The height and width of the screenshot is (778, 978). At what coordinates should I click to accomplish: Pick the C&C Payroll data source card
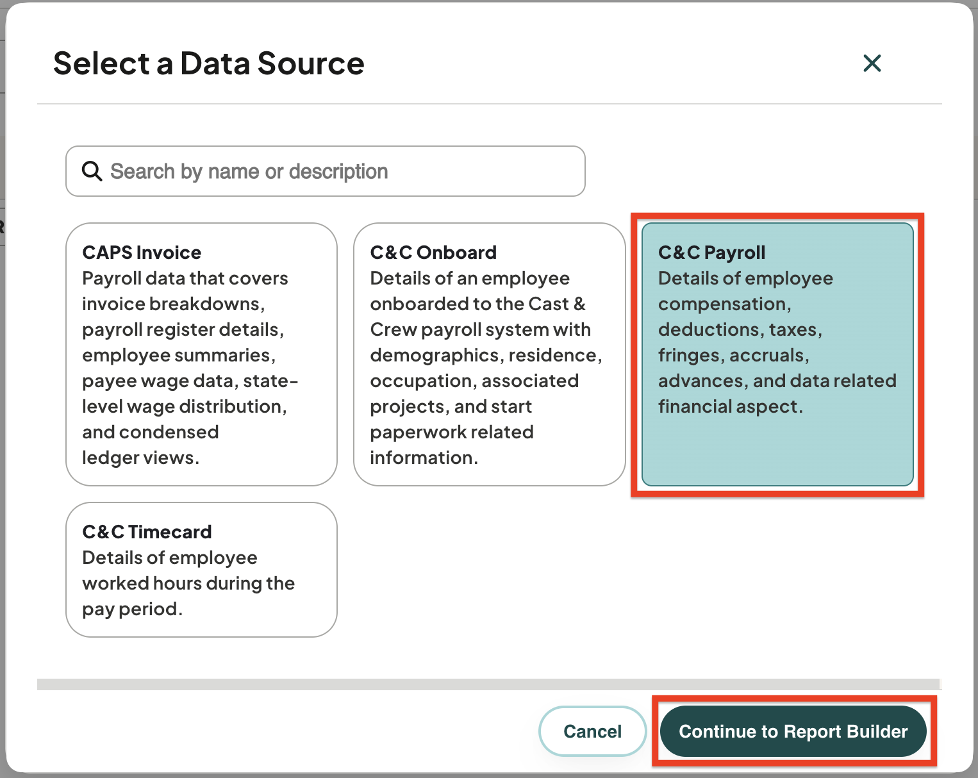(x=777, y=354)
